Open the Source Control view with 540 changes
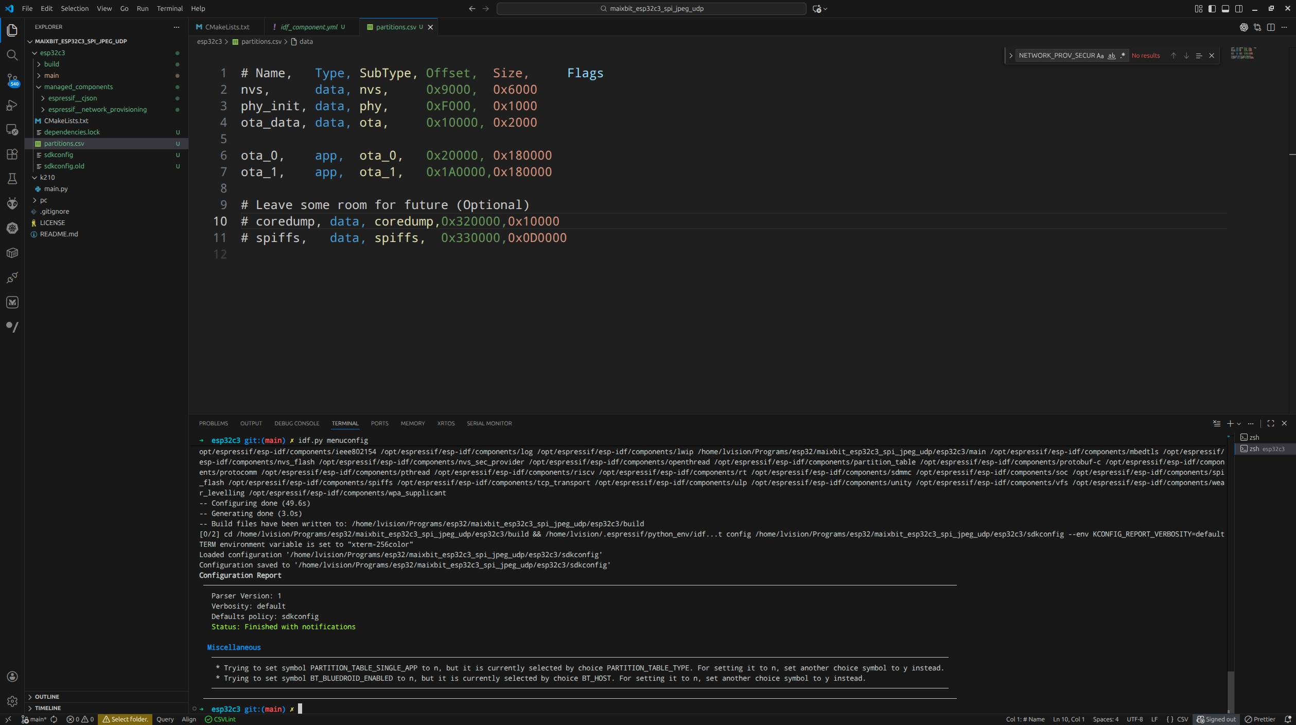The image size is (1296, 725). (x=12, y=80)
